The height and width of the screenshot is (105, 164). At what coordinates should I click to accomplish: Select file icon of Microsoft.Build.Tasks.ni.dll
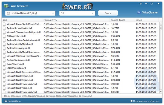pyautogui.click(x=4, y=88)
